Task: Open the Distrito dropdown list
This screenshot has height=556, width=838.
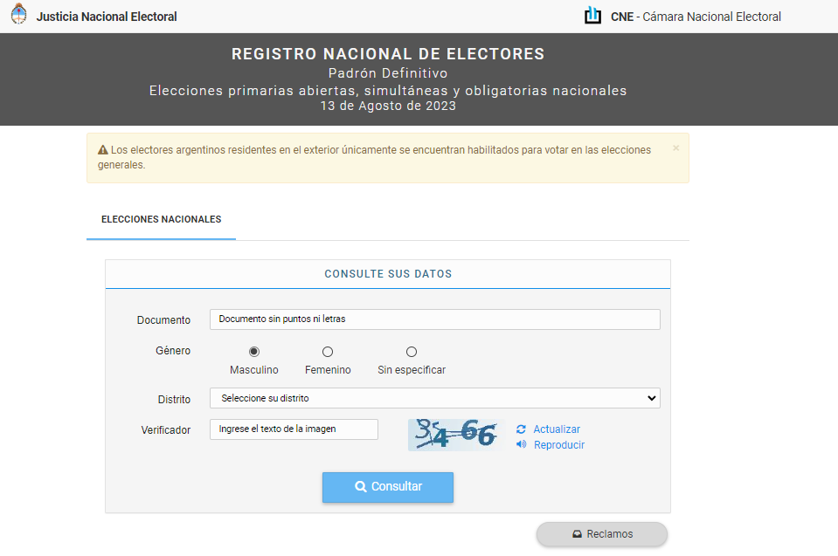Action: pyautogui.click(x=434, y=398)
